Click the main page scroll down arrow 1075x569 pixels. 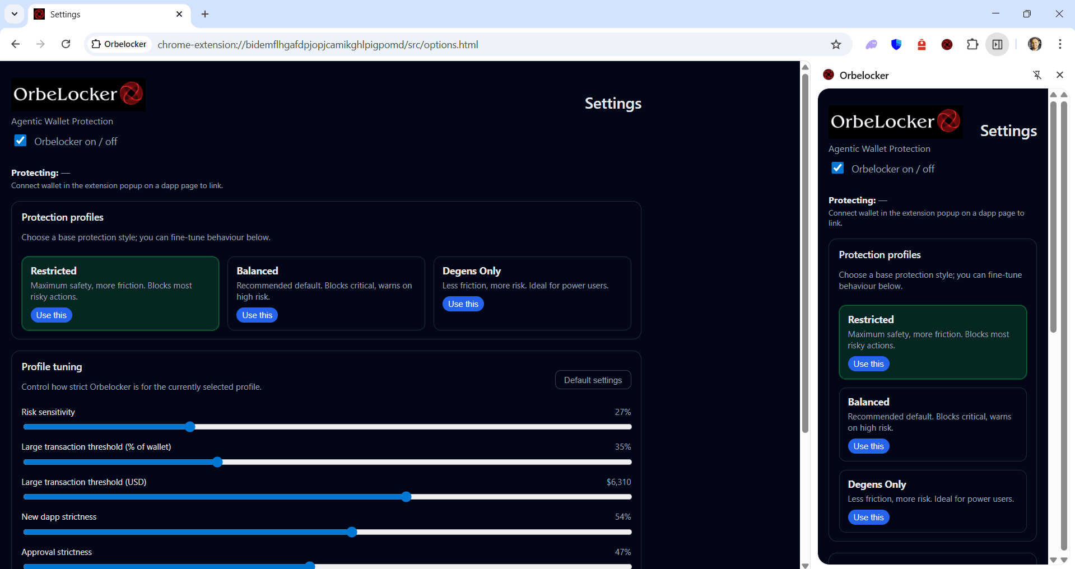[805, 565]
